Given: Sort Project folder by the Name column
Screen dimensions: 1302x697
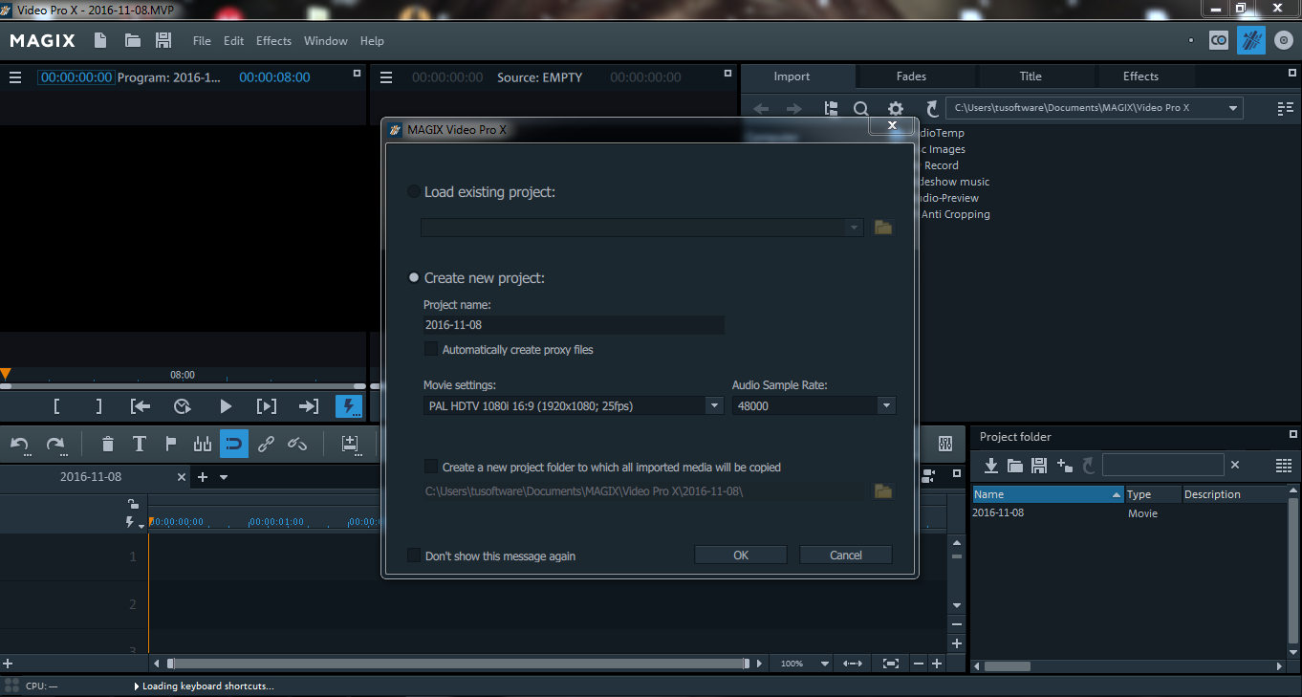Looking at the screenshot, I should tap(1048, 494).
